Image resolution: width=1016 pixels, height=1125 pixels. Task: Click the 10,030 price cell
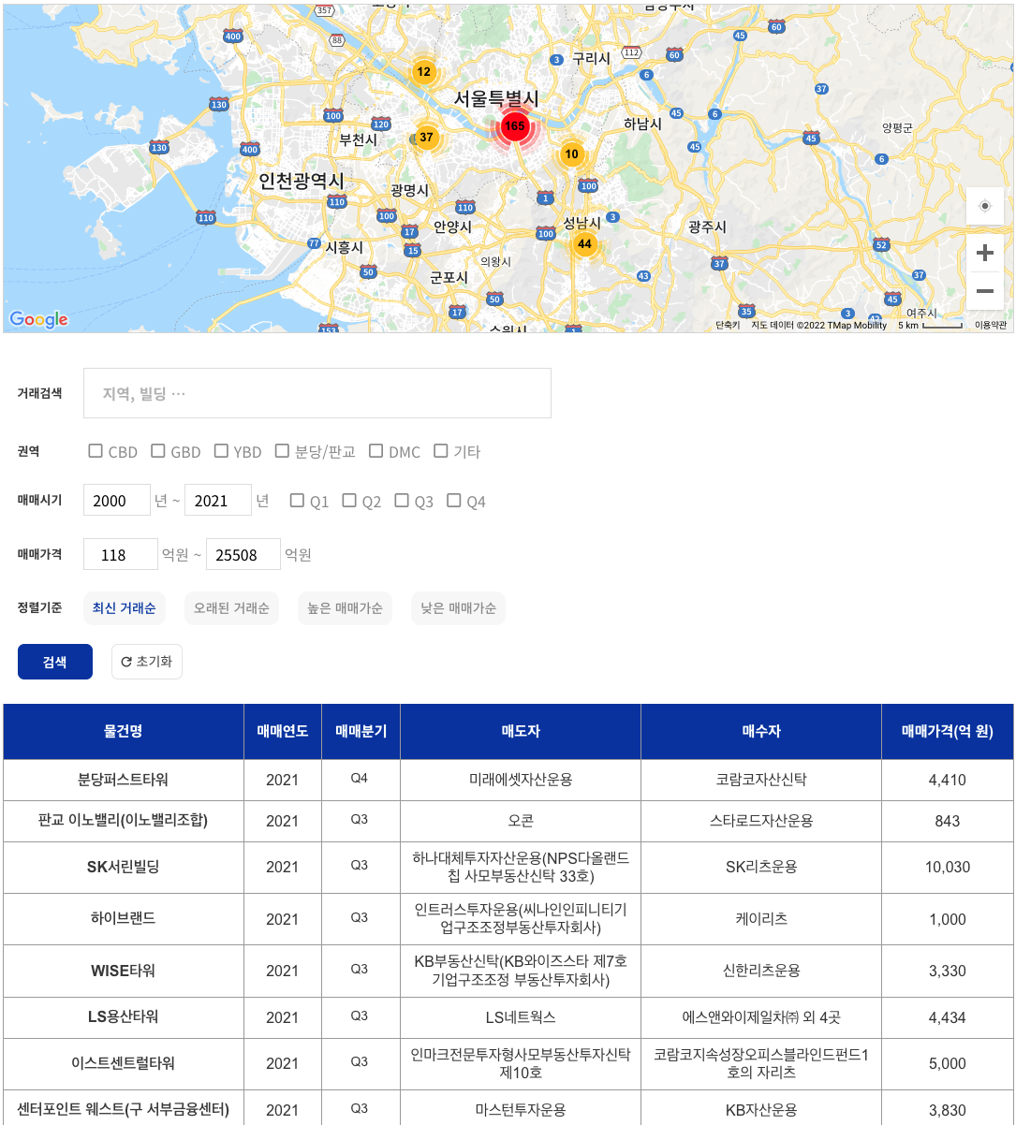(948, 867)
